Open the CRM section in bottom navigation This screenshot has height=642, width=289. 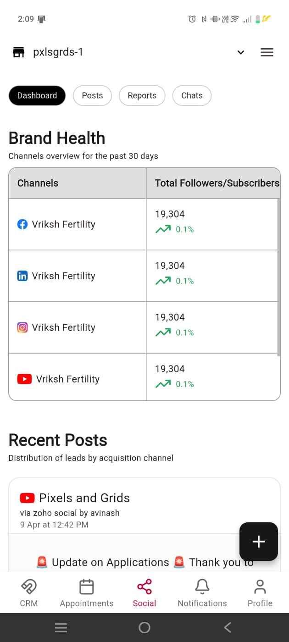[x=28, y=592]
